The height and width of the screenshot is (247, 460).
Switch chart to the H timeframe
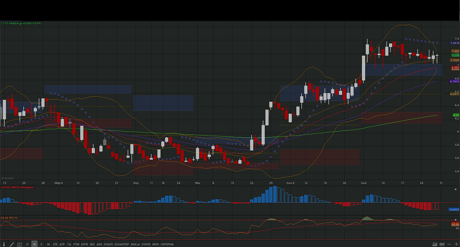pos(34,244)
